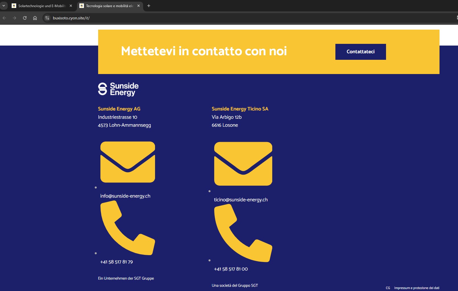Click the Contattateci button
Viewport: 458px width, 291px height.
pyautogui.click(x=360, y=52)
